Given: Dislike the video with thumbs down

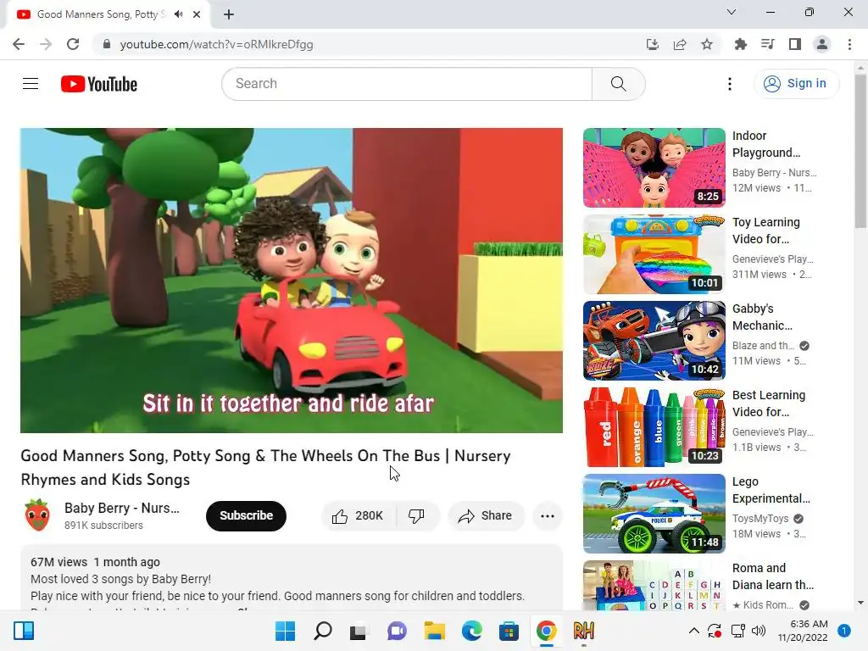Looking at the screenshot, I should click(417, 516).
